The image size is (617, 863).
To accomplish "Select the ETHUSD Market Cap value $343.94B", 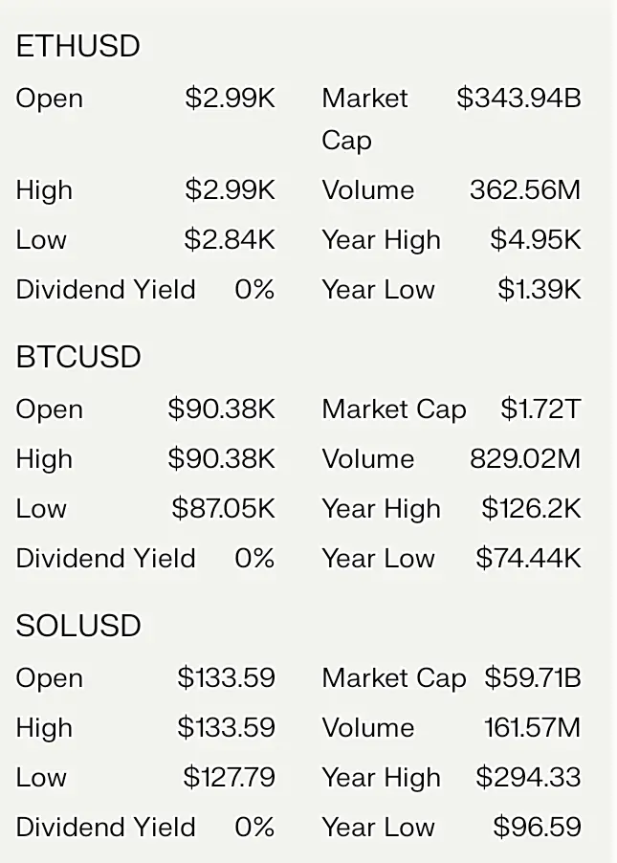I will pyautogui.click(x=518, y=98).
